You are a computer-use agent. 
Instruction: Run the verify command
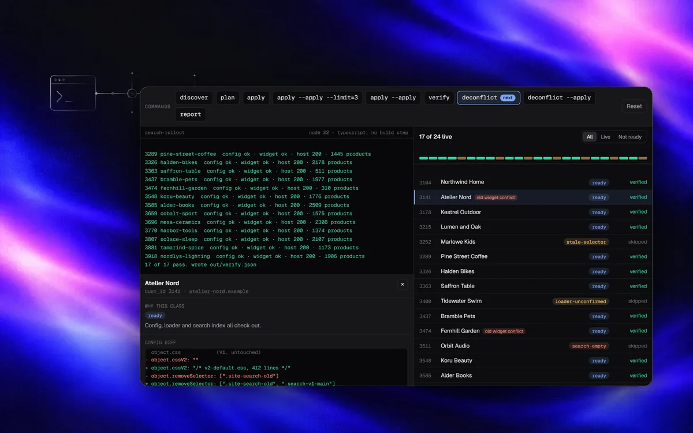pyautogui.click(x=439, y=98)
